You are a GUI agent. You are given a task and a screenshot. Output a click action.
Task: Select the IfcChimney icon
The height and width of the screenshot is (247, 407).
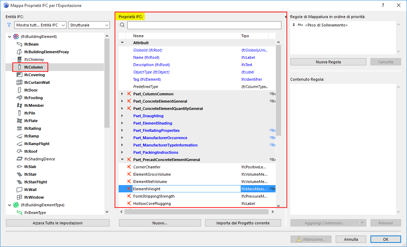(x=19, y=59)
